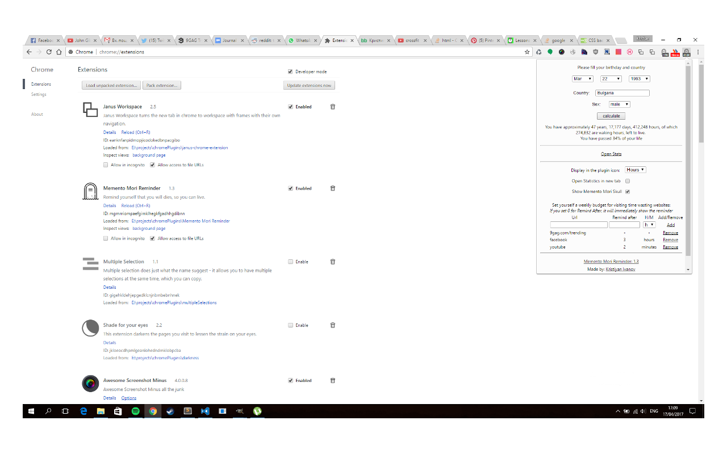
Task: Open About in the Chrome sidebar
Action: pyautogui.click(x=37, y=115)
